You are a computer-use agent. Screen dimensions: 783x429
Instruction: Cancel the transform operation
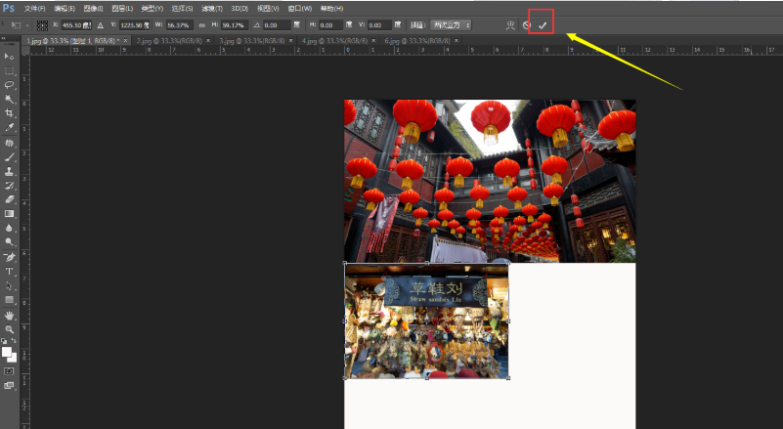[x=526, y=24]
